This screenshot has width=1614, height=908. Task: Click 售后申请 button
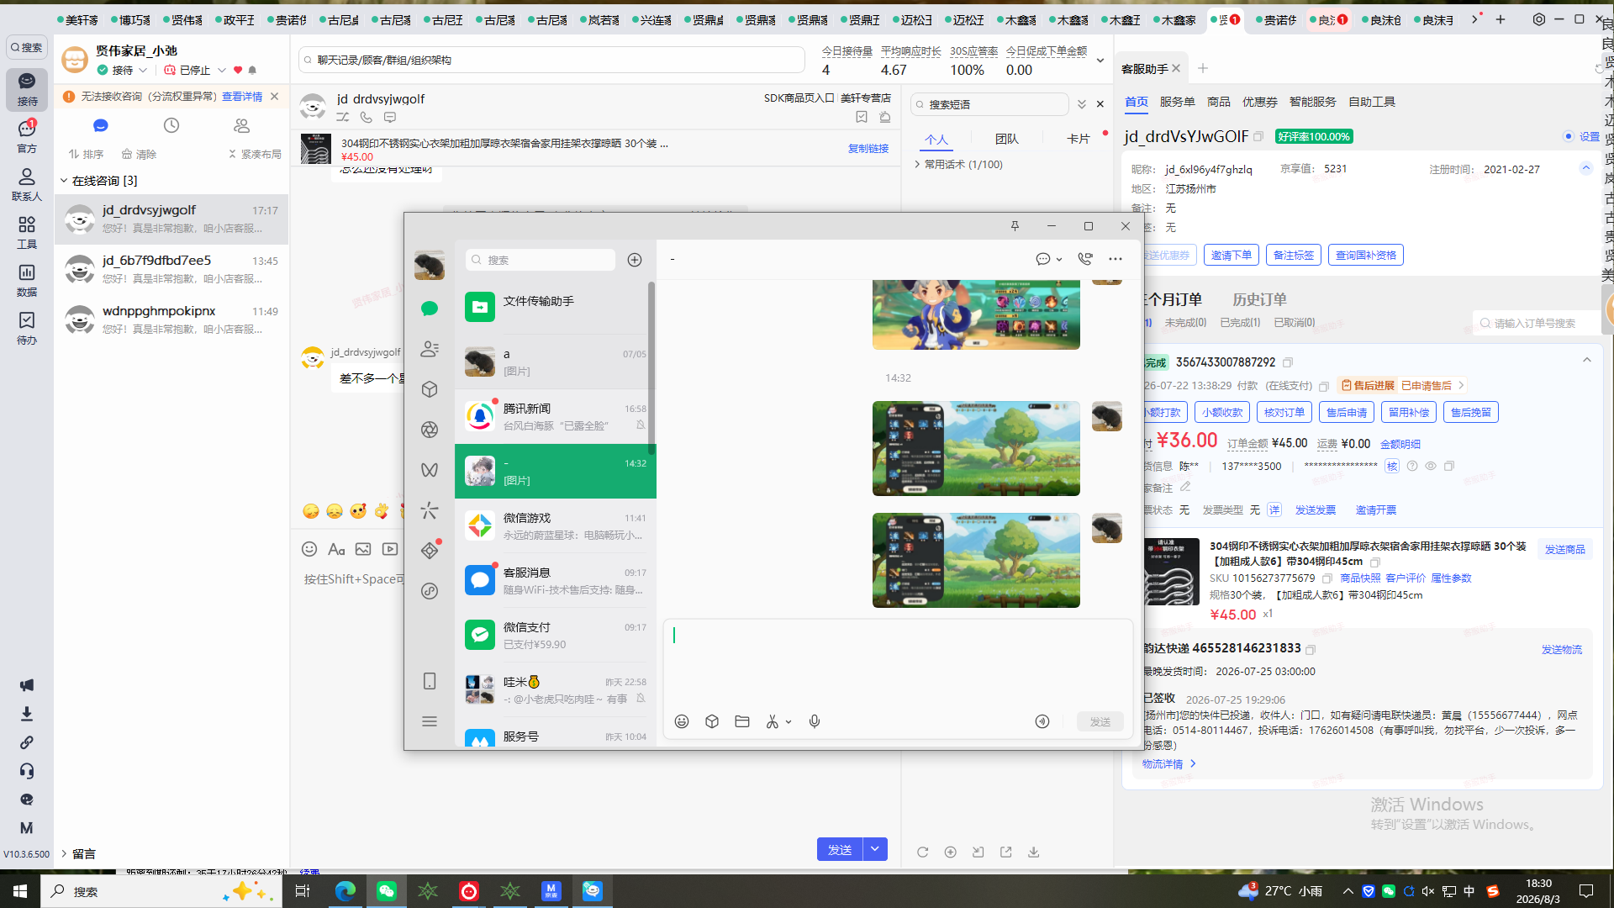click(1347, 412)
